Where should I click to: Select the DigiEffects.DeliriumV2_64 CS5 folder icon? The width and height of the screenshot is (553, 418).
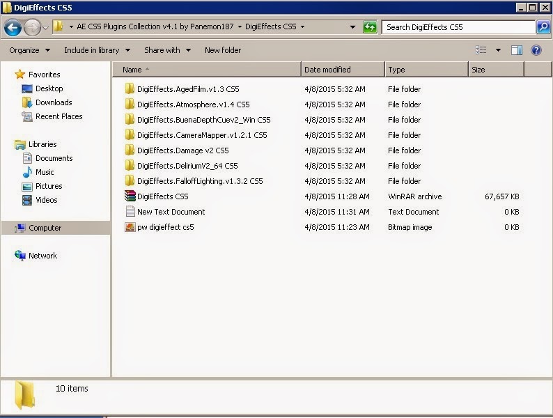[x=130, y=165]
